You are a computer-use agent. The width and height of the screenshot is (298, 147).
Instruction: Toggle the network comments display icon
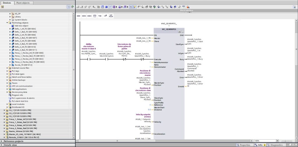pos(130,7)
